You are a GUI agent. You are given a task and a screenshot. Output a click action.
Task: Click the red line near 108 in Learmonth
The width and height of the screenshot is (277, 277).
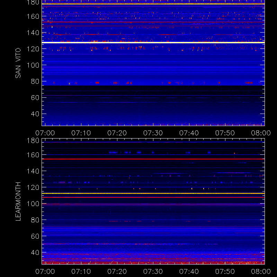pos(153,197)
